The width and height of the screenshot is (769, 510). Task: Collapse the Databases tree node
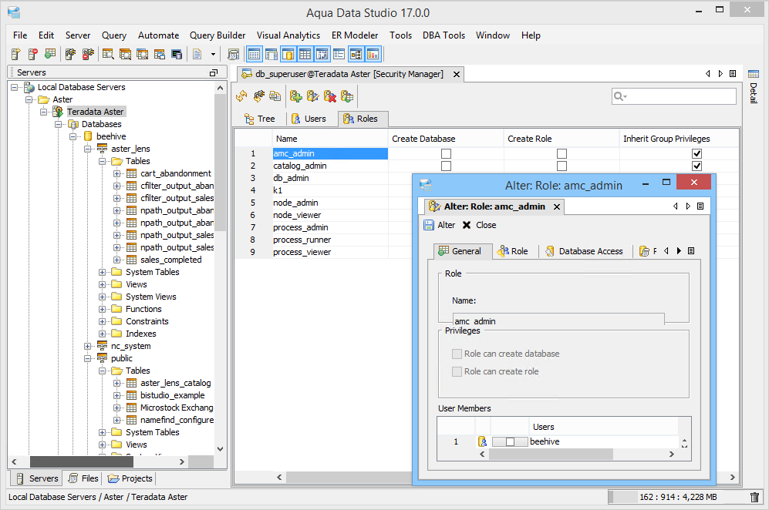[59, 124]
